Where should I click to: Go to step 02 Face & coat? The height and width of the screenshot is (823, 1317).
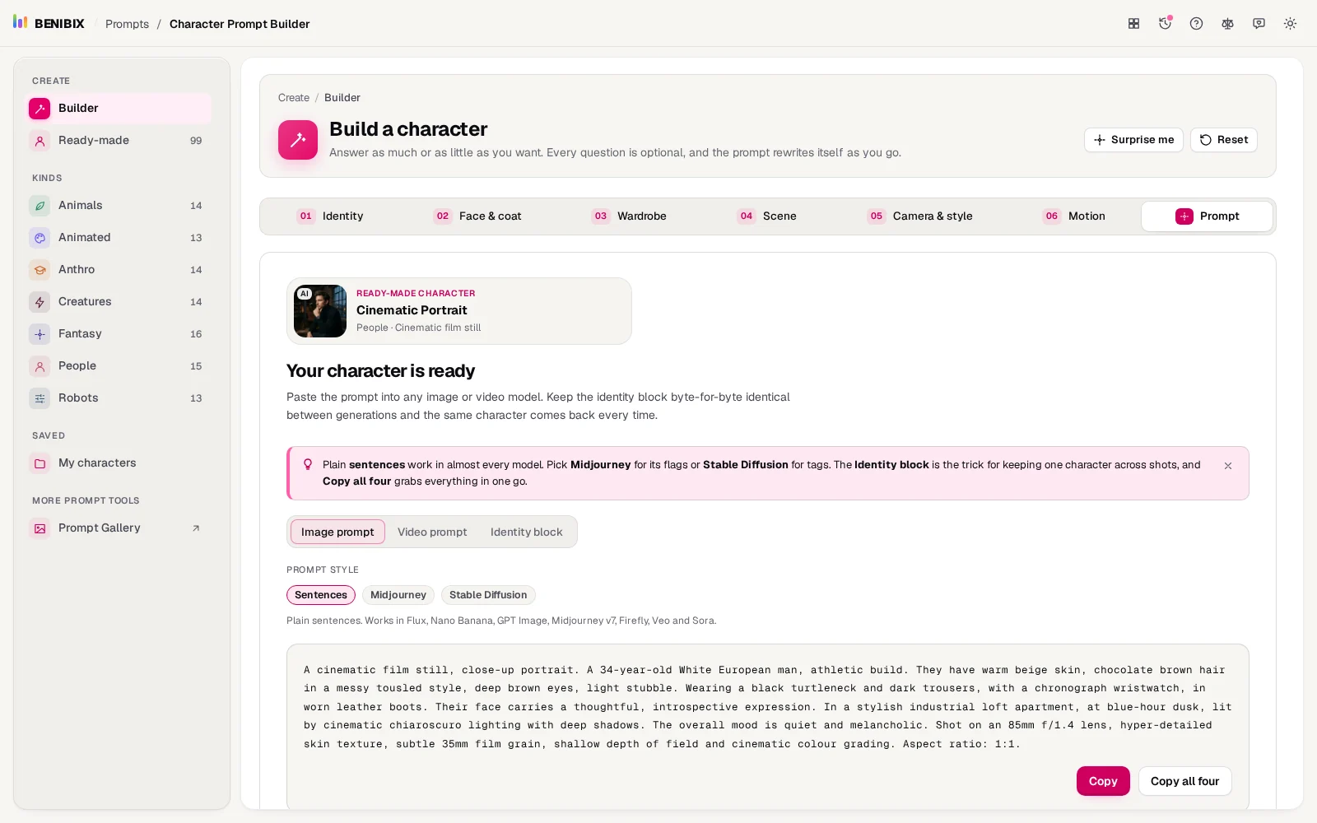[x=477, y=216]
